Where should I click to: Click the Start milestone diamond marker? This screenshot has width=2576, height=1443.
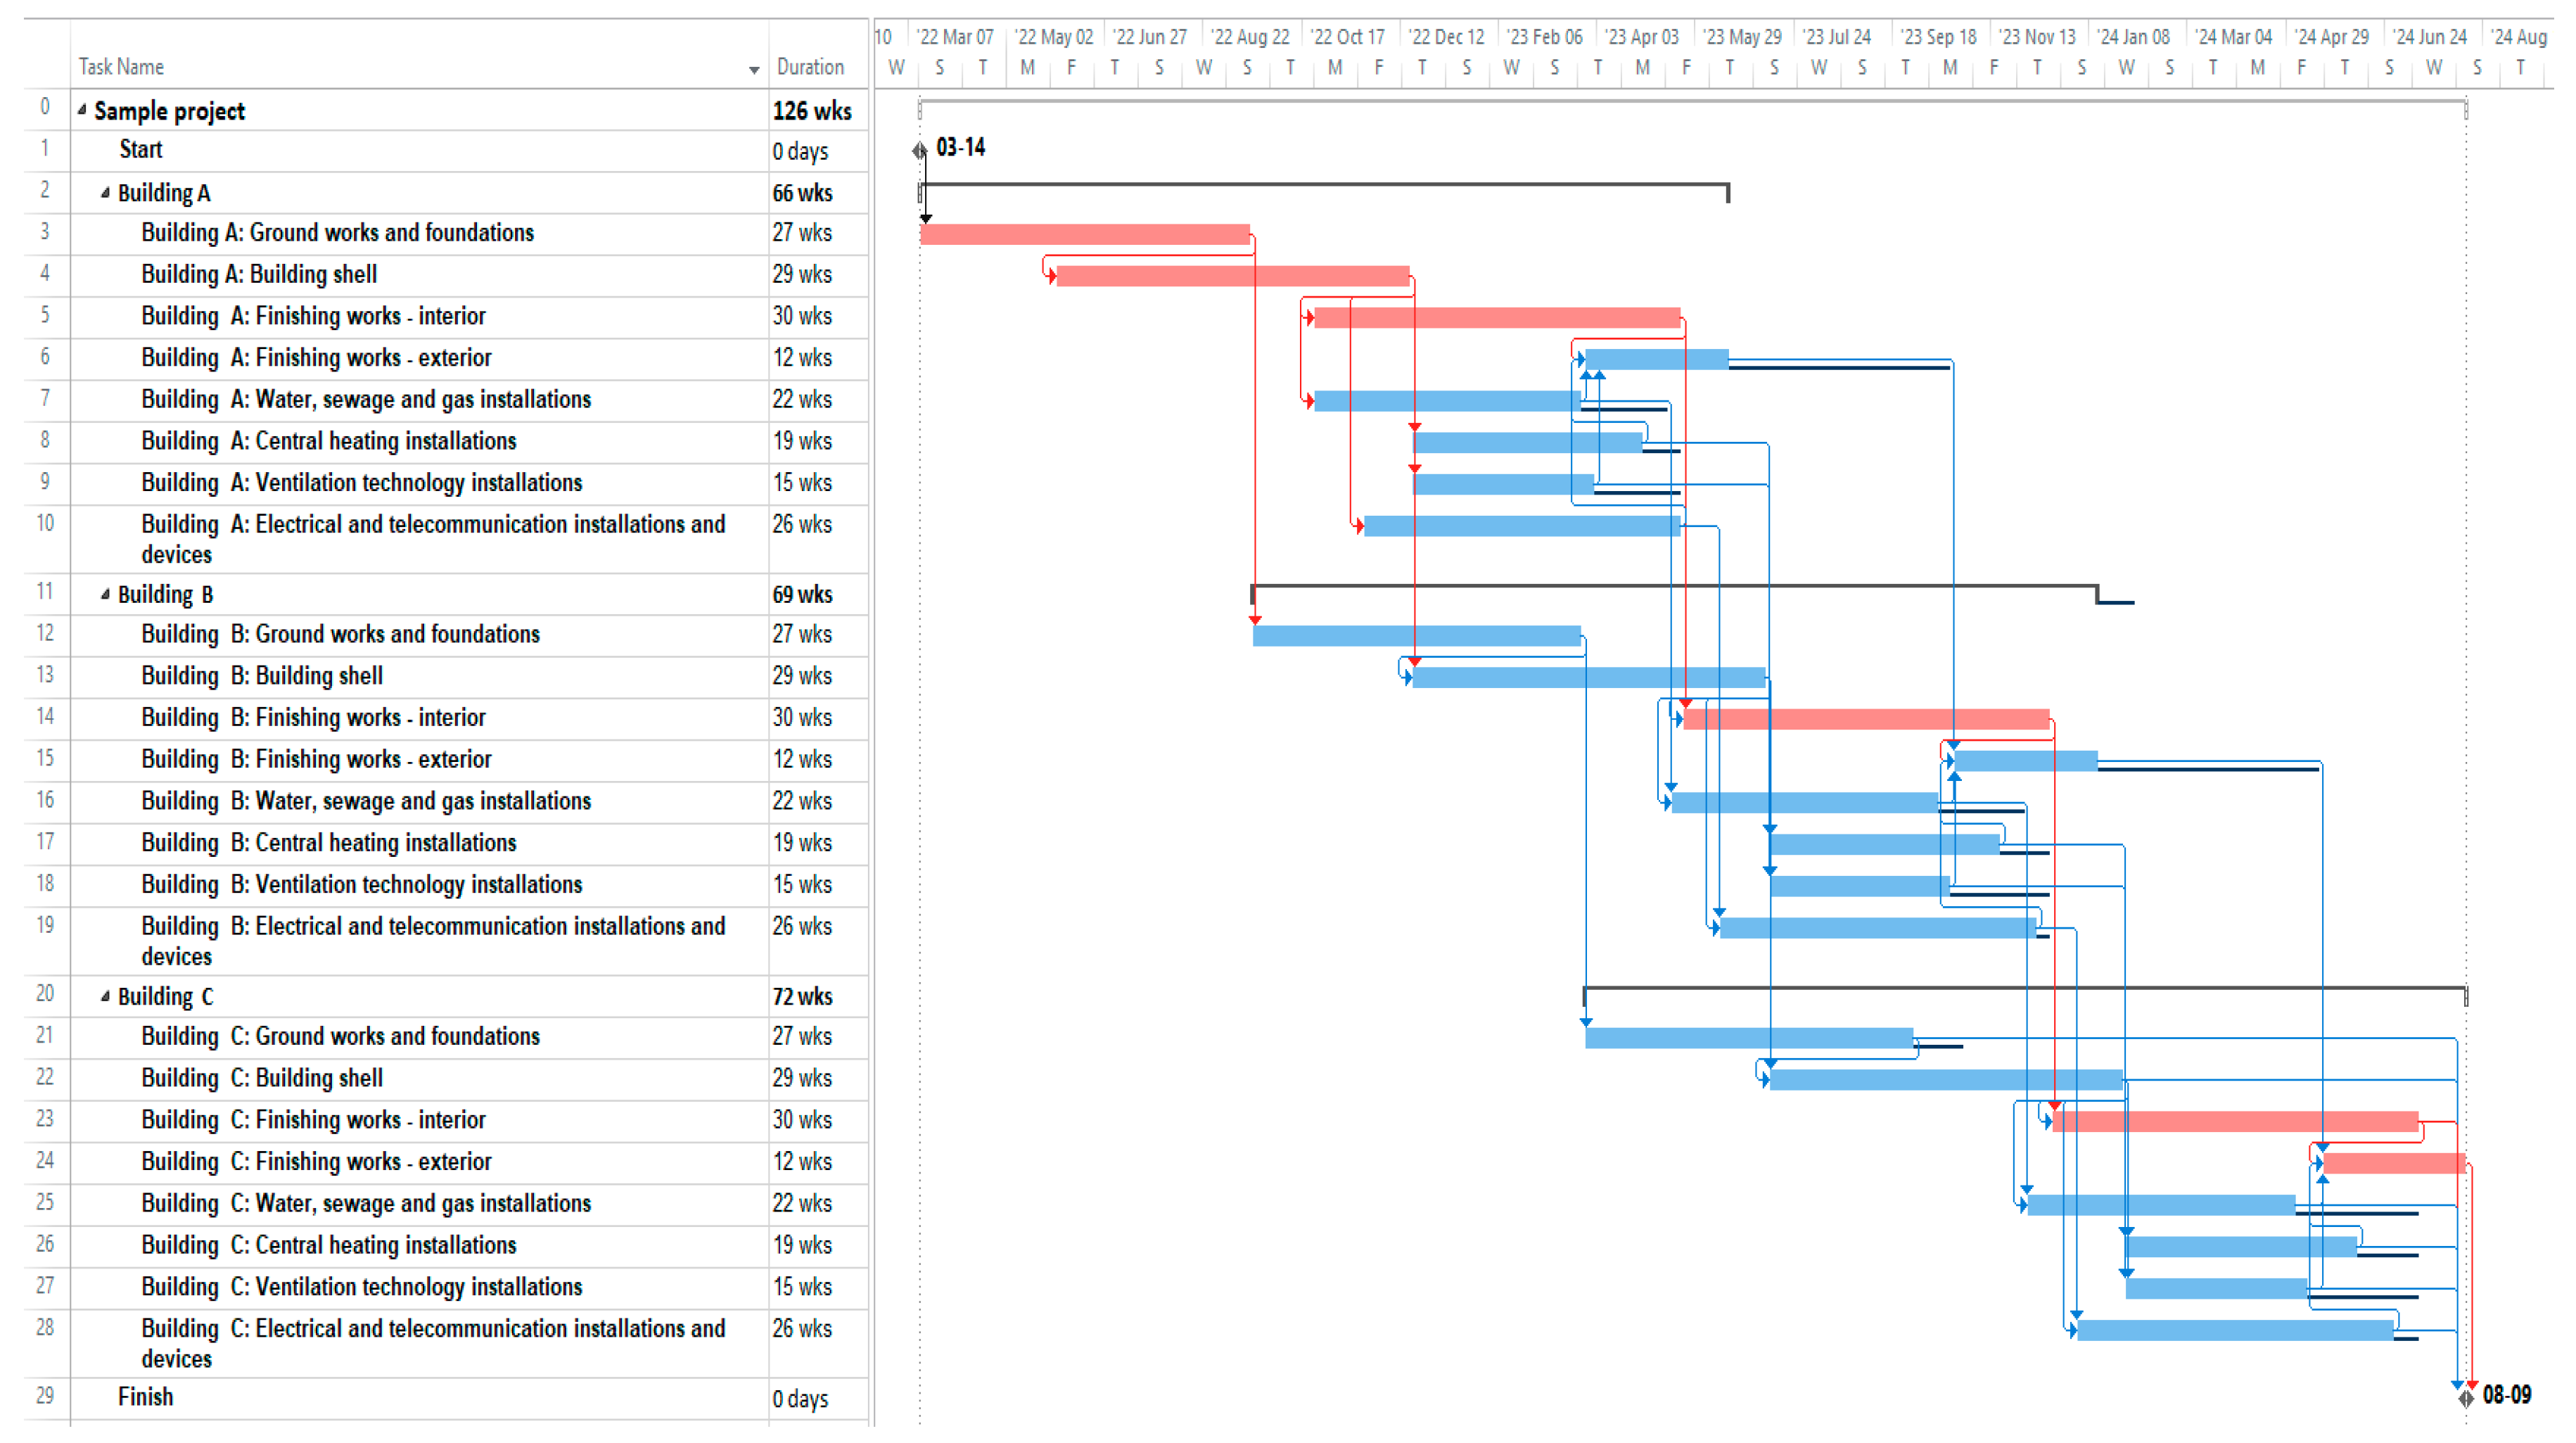pos(919,151)
